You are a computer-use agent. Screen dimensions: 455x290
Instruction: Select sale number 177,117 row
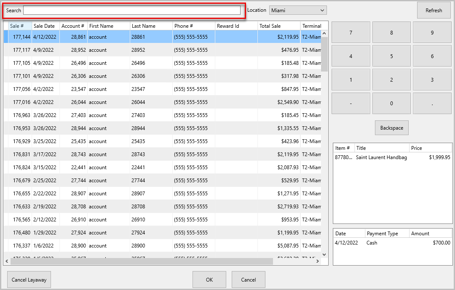click(163, 50)
